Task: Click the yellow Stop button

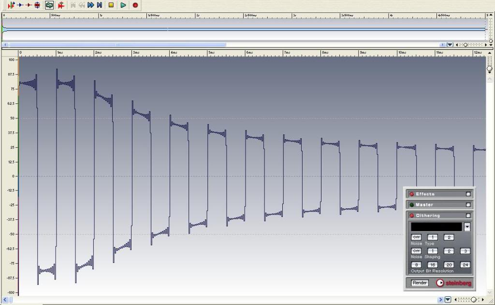Action: [111, 5]
